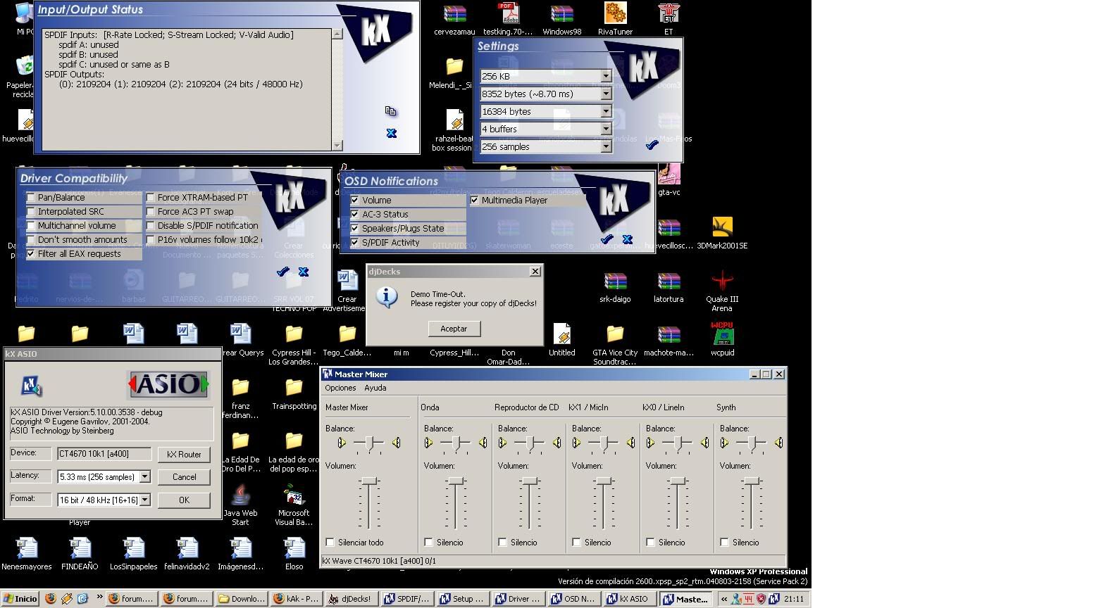
Task: Close Input/Output Status with blue X icon
Action: tap(392, 133)
